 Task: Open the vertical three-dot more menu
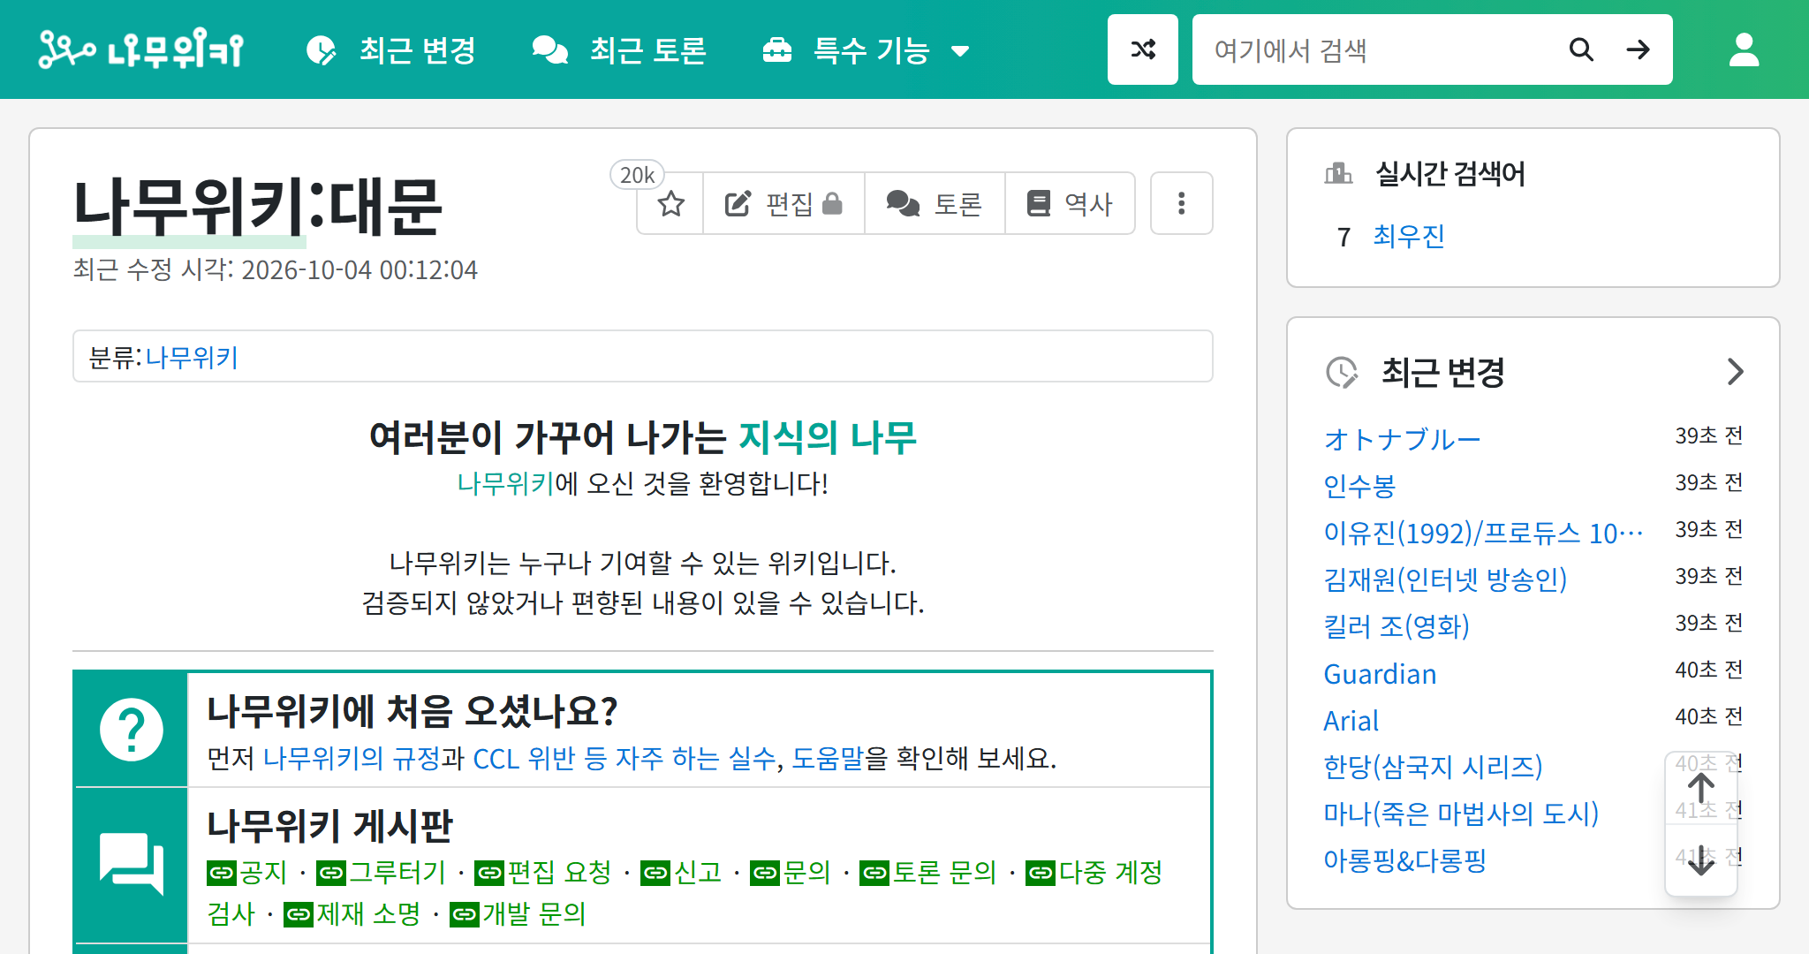tap(1181, 203)
